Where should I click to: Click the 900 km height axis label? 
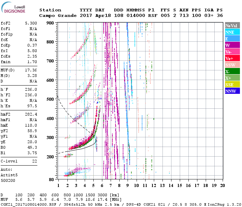tap(50, 23)
